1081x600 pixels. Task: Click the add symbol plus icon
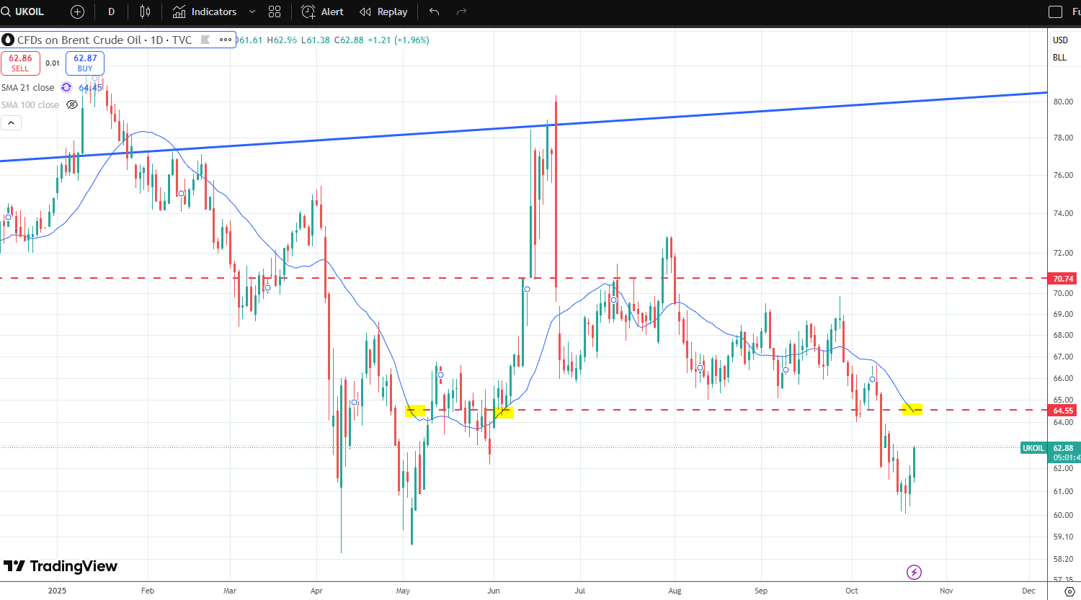[x=77, y=12]
